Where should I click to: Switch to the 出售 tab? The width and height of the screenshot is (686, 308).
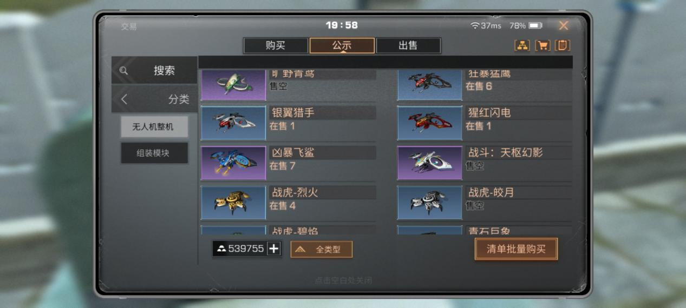[x=408, y=45]
